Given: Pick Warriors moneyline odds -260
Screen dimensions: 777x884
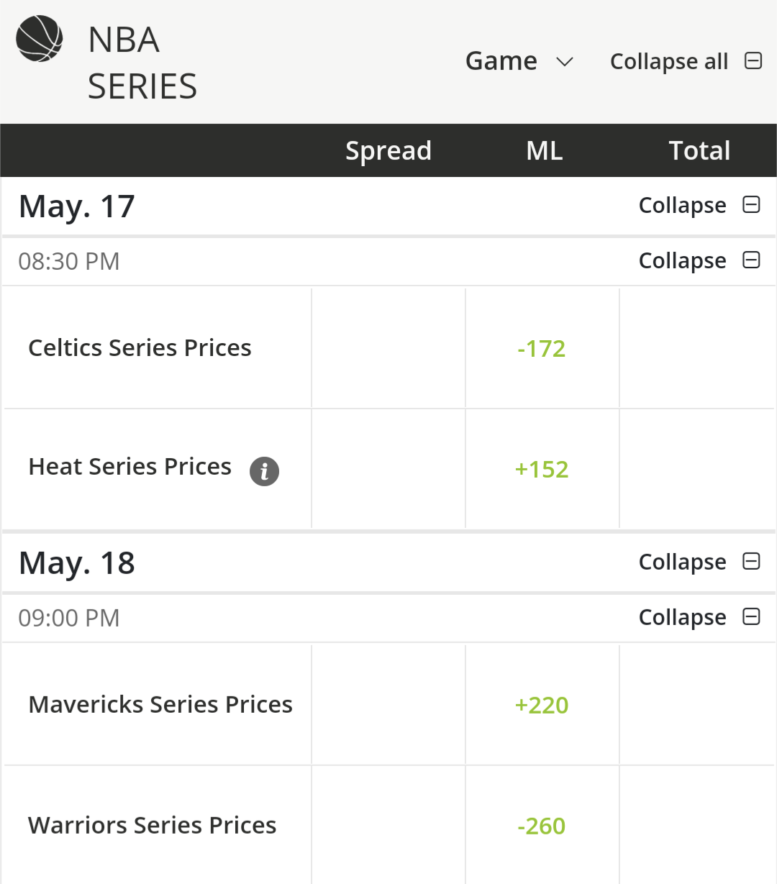Looking at the screenshot, I should pyautogui.click(x=542, y=826).
